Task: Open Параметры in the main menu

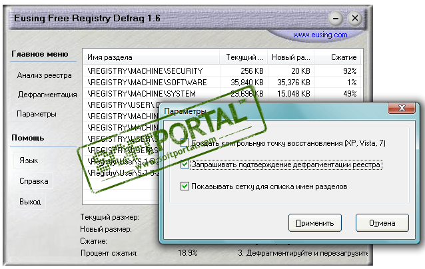Action: click(x=37, y=114)
